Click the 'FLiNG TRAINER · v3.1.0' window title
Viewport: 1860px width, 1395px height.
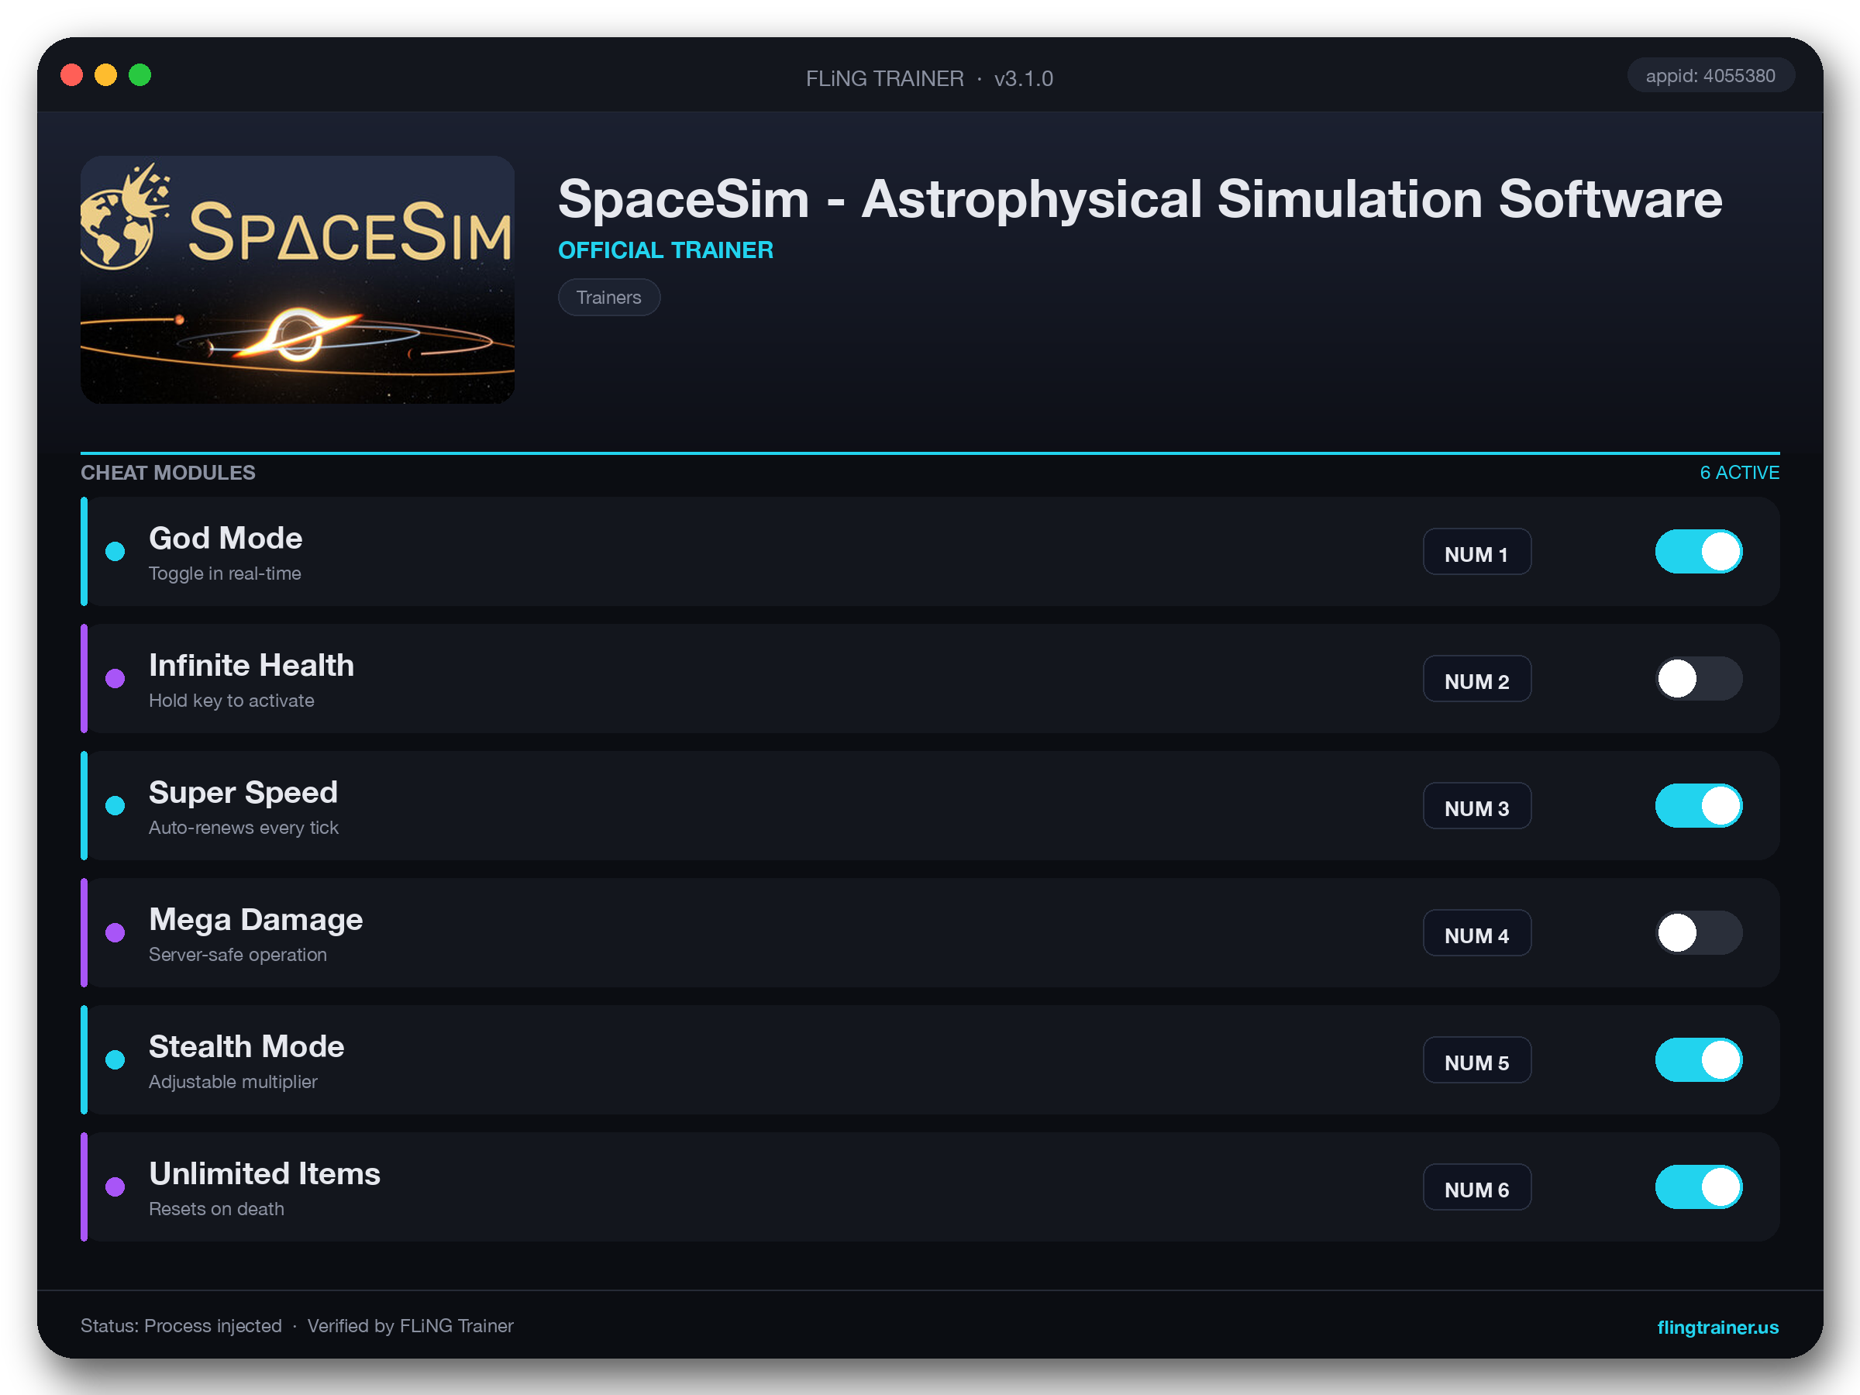point(929,78)
